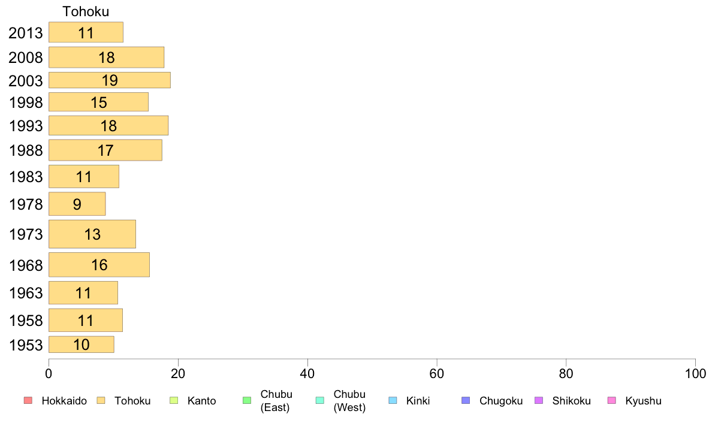Click the Tohoku legend color swatch
The height and width of the screenshot is (441, 712).
tap(101, 400)
